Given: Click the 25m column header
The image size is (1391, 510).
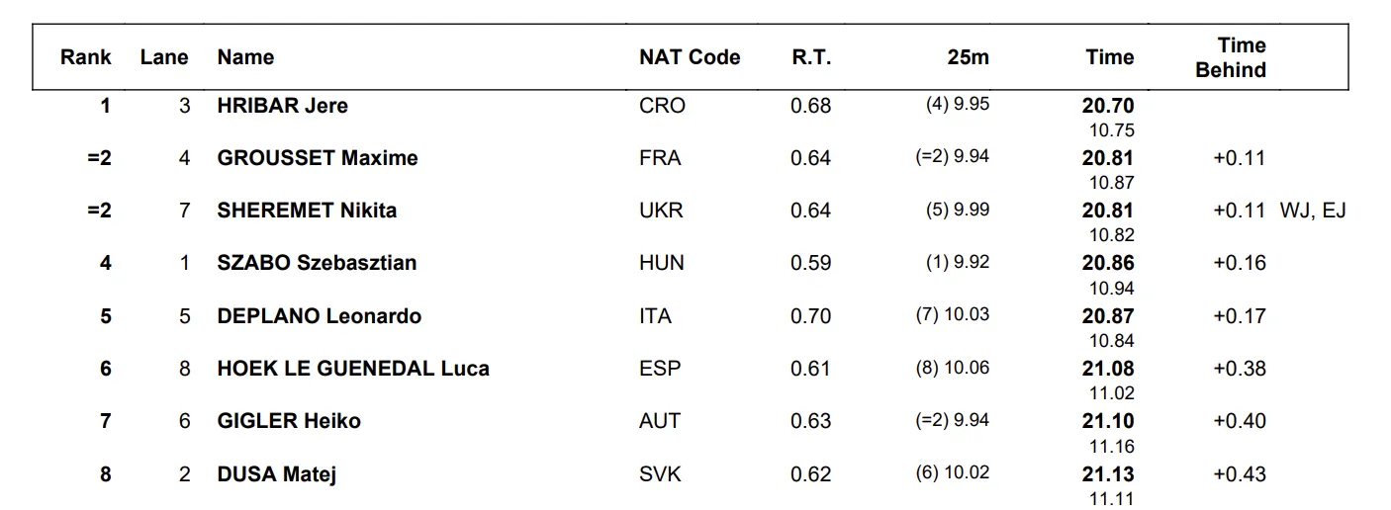Looking at the screenshot, I should click(968, 57).
